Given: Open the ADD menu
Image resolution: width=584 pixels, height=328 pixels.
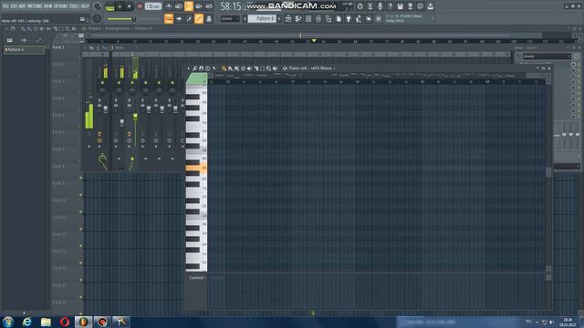Looking at the screenshot, I should point(22,6).
